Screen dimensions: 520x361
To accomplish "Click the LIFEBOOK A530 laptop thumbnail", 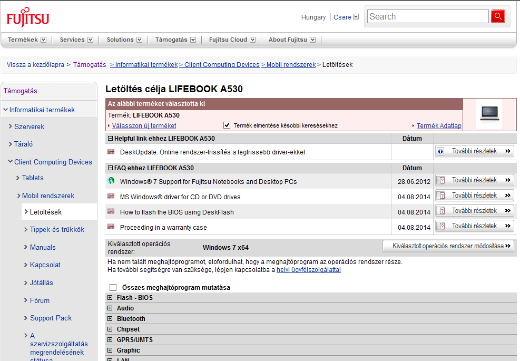I will (x=489, y=113).
